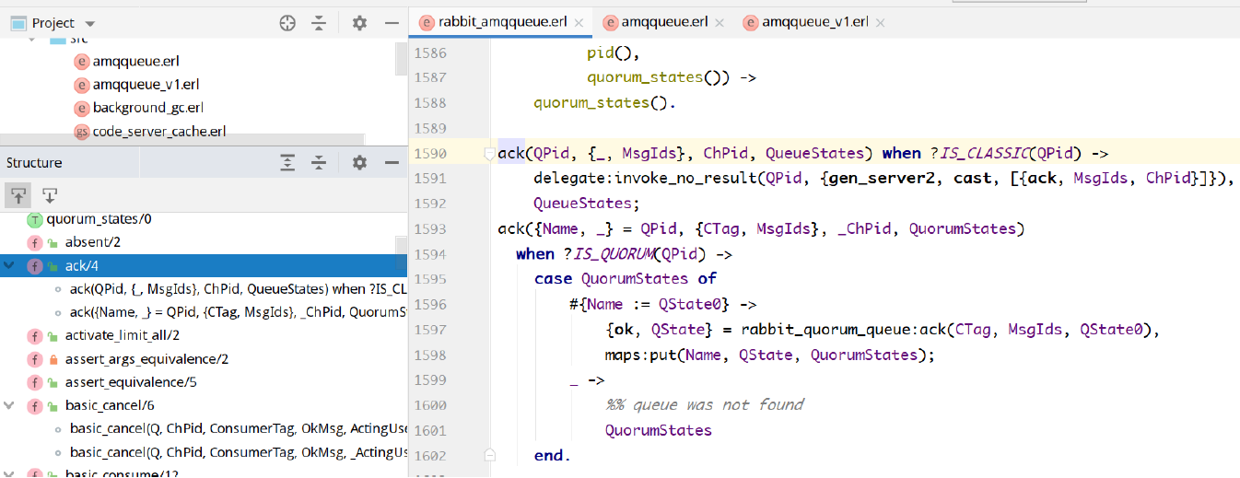Toggle code folding at line 1590
This screenshot has height=478, width=1240.
(x=489, y=154)
